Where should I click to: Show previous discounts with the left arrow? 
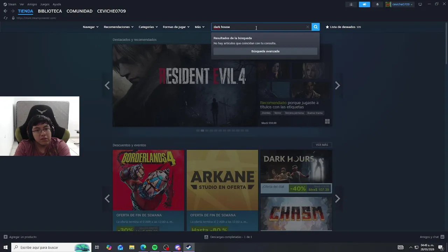point(107,199)
